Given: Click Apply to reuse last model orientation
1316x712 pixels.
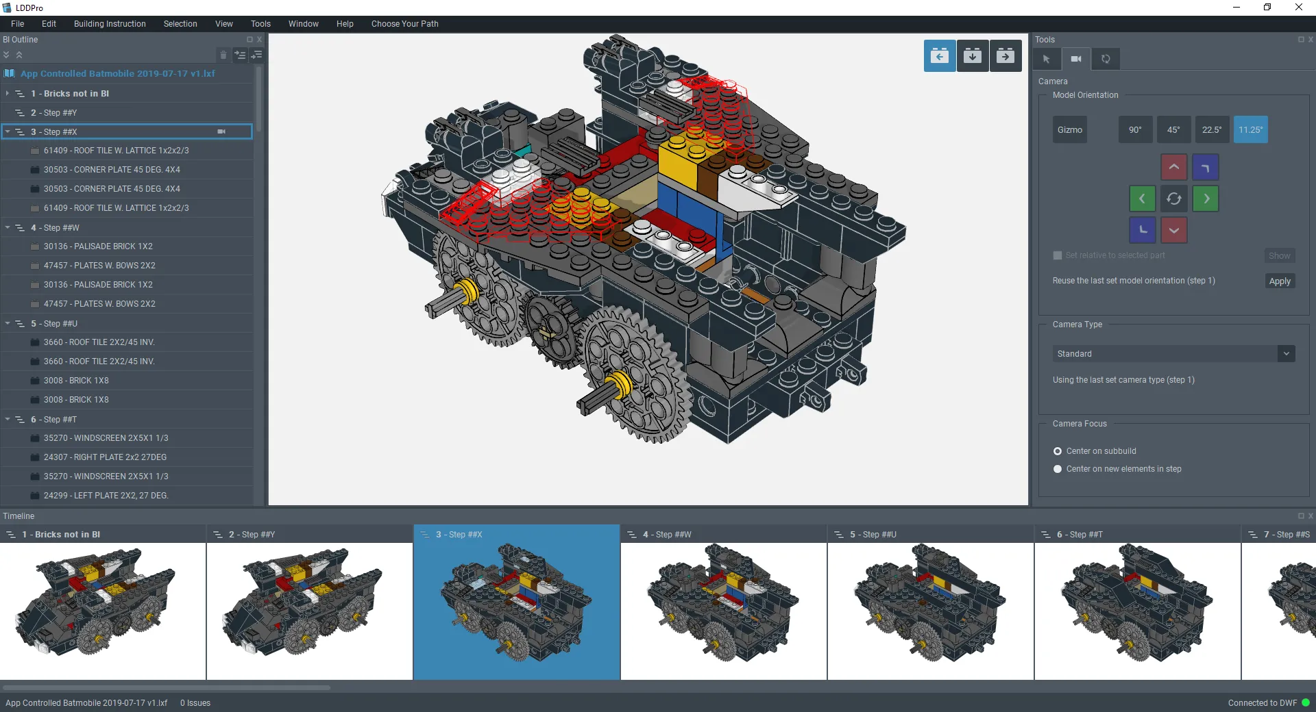Looking at the screenshot, I should (1280, 281).
